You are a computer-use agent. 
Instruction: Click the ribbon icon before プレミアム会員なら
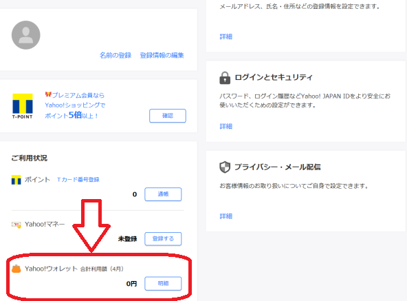[48, 94]
